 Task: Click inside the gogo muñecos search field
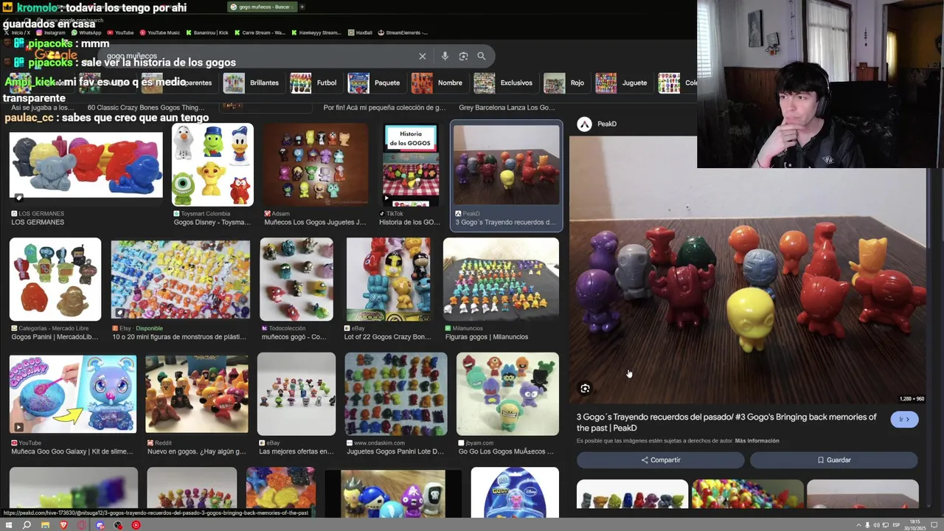pyautogui.click(x=258, y=56)
